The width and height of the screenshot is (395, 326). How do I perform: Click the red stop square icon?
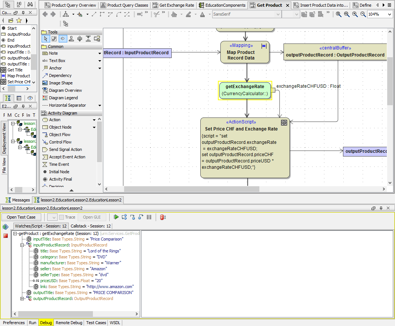click(x=6, y=236)
